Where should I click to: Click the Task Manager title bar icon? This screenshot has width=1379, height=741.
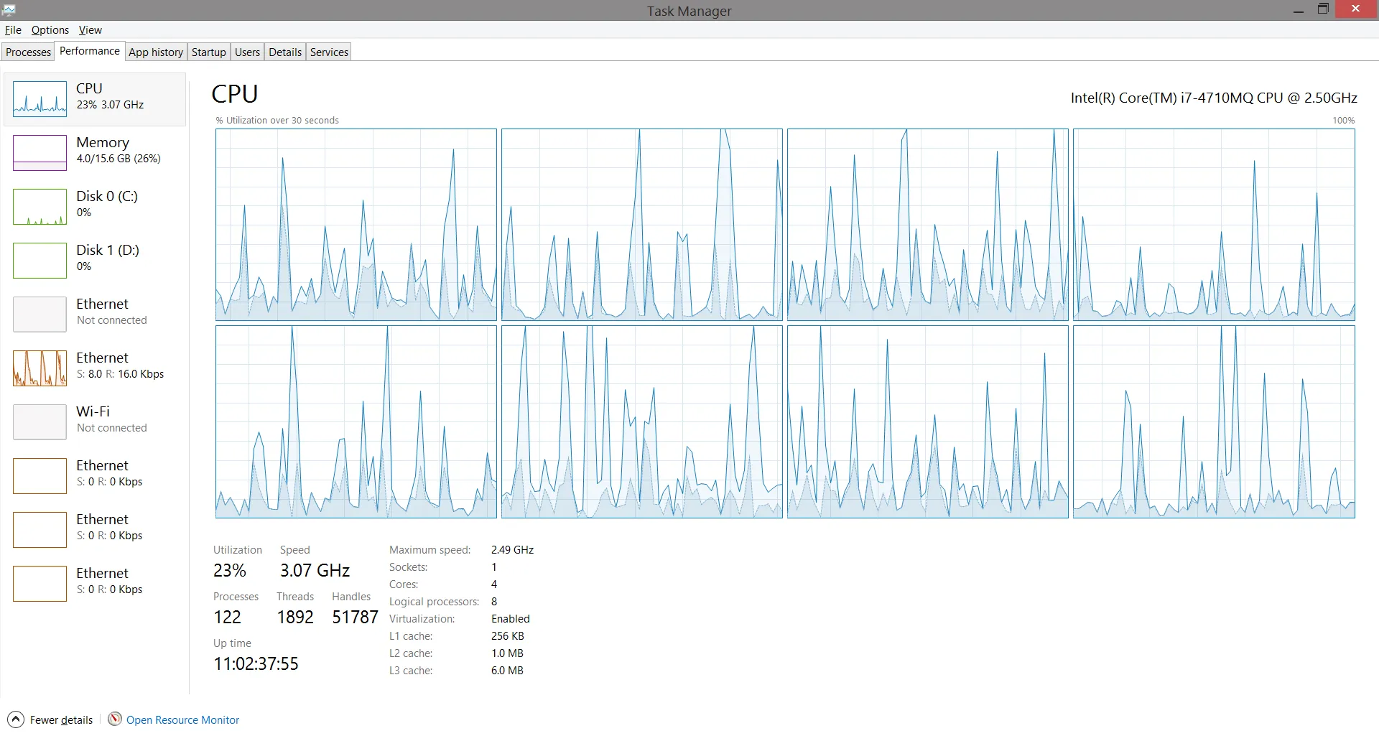click(x=9, y=10)
